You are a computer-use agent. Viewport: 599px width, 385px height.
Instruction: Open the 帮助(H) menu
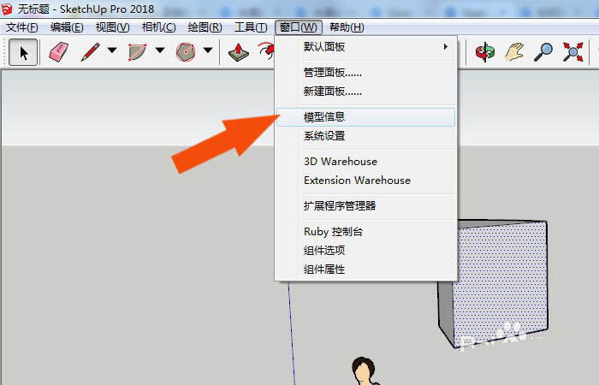[x=347, y=27]
